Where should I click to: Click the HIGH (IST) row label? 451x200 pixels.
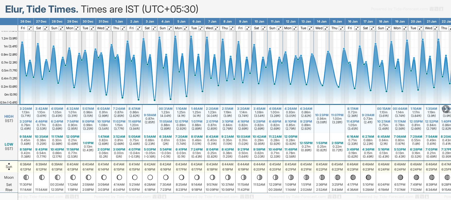9,118
